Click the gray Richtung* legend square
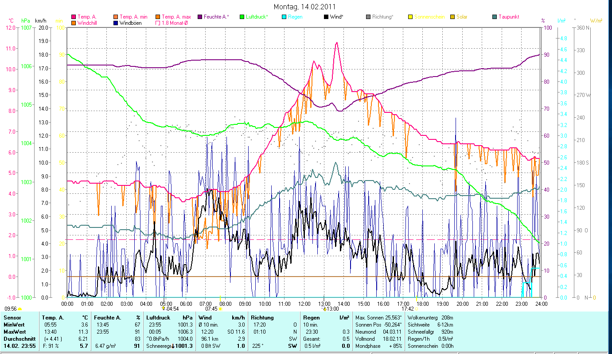 click(x=368, y=17)
